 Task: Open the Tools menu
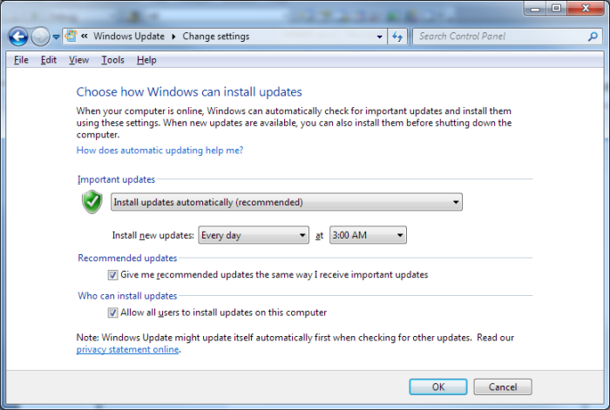tap(112, 60)
